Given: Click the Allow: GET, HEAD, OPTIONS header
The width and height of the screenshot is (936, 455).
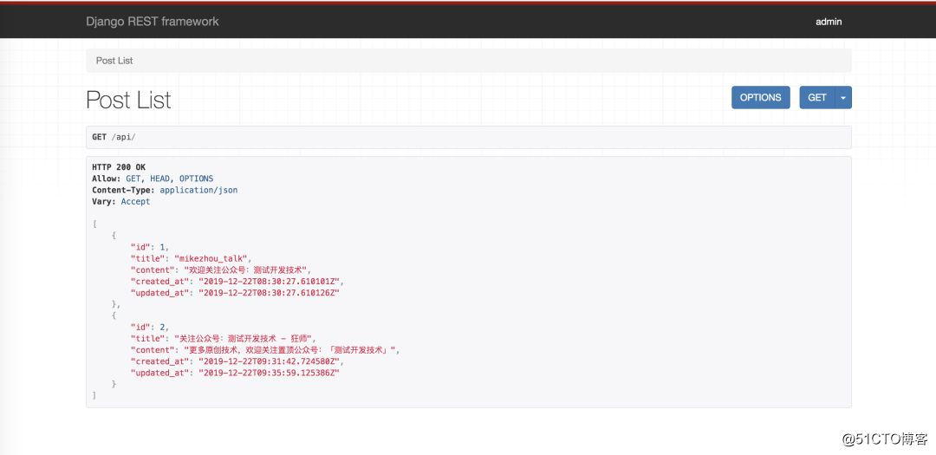Looking at the screenshot, I should 153,179.
